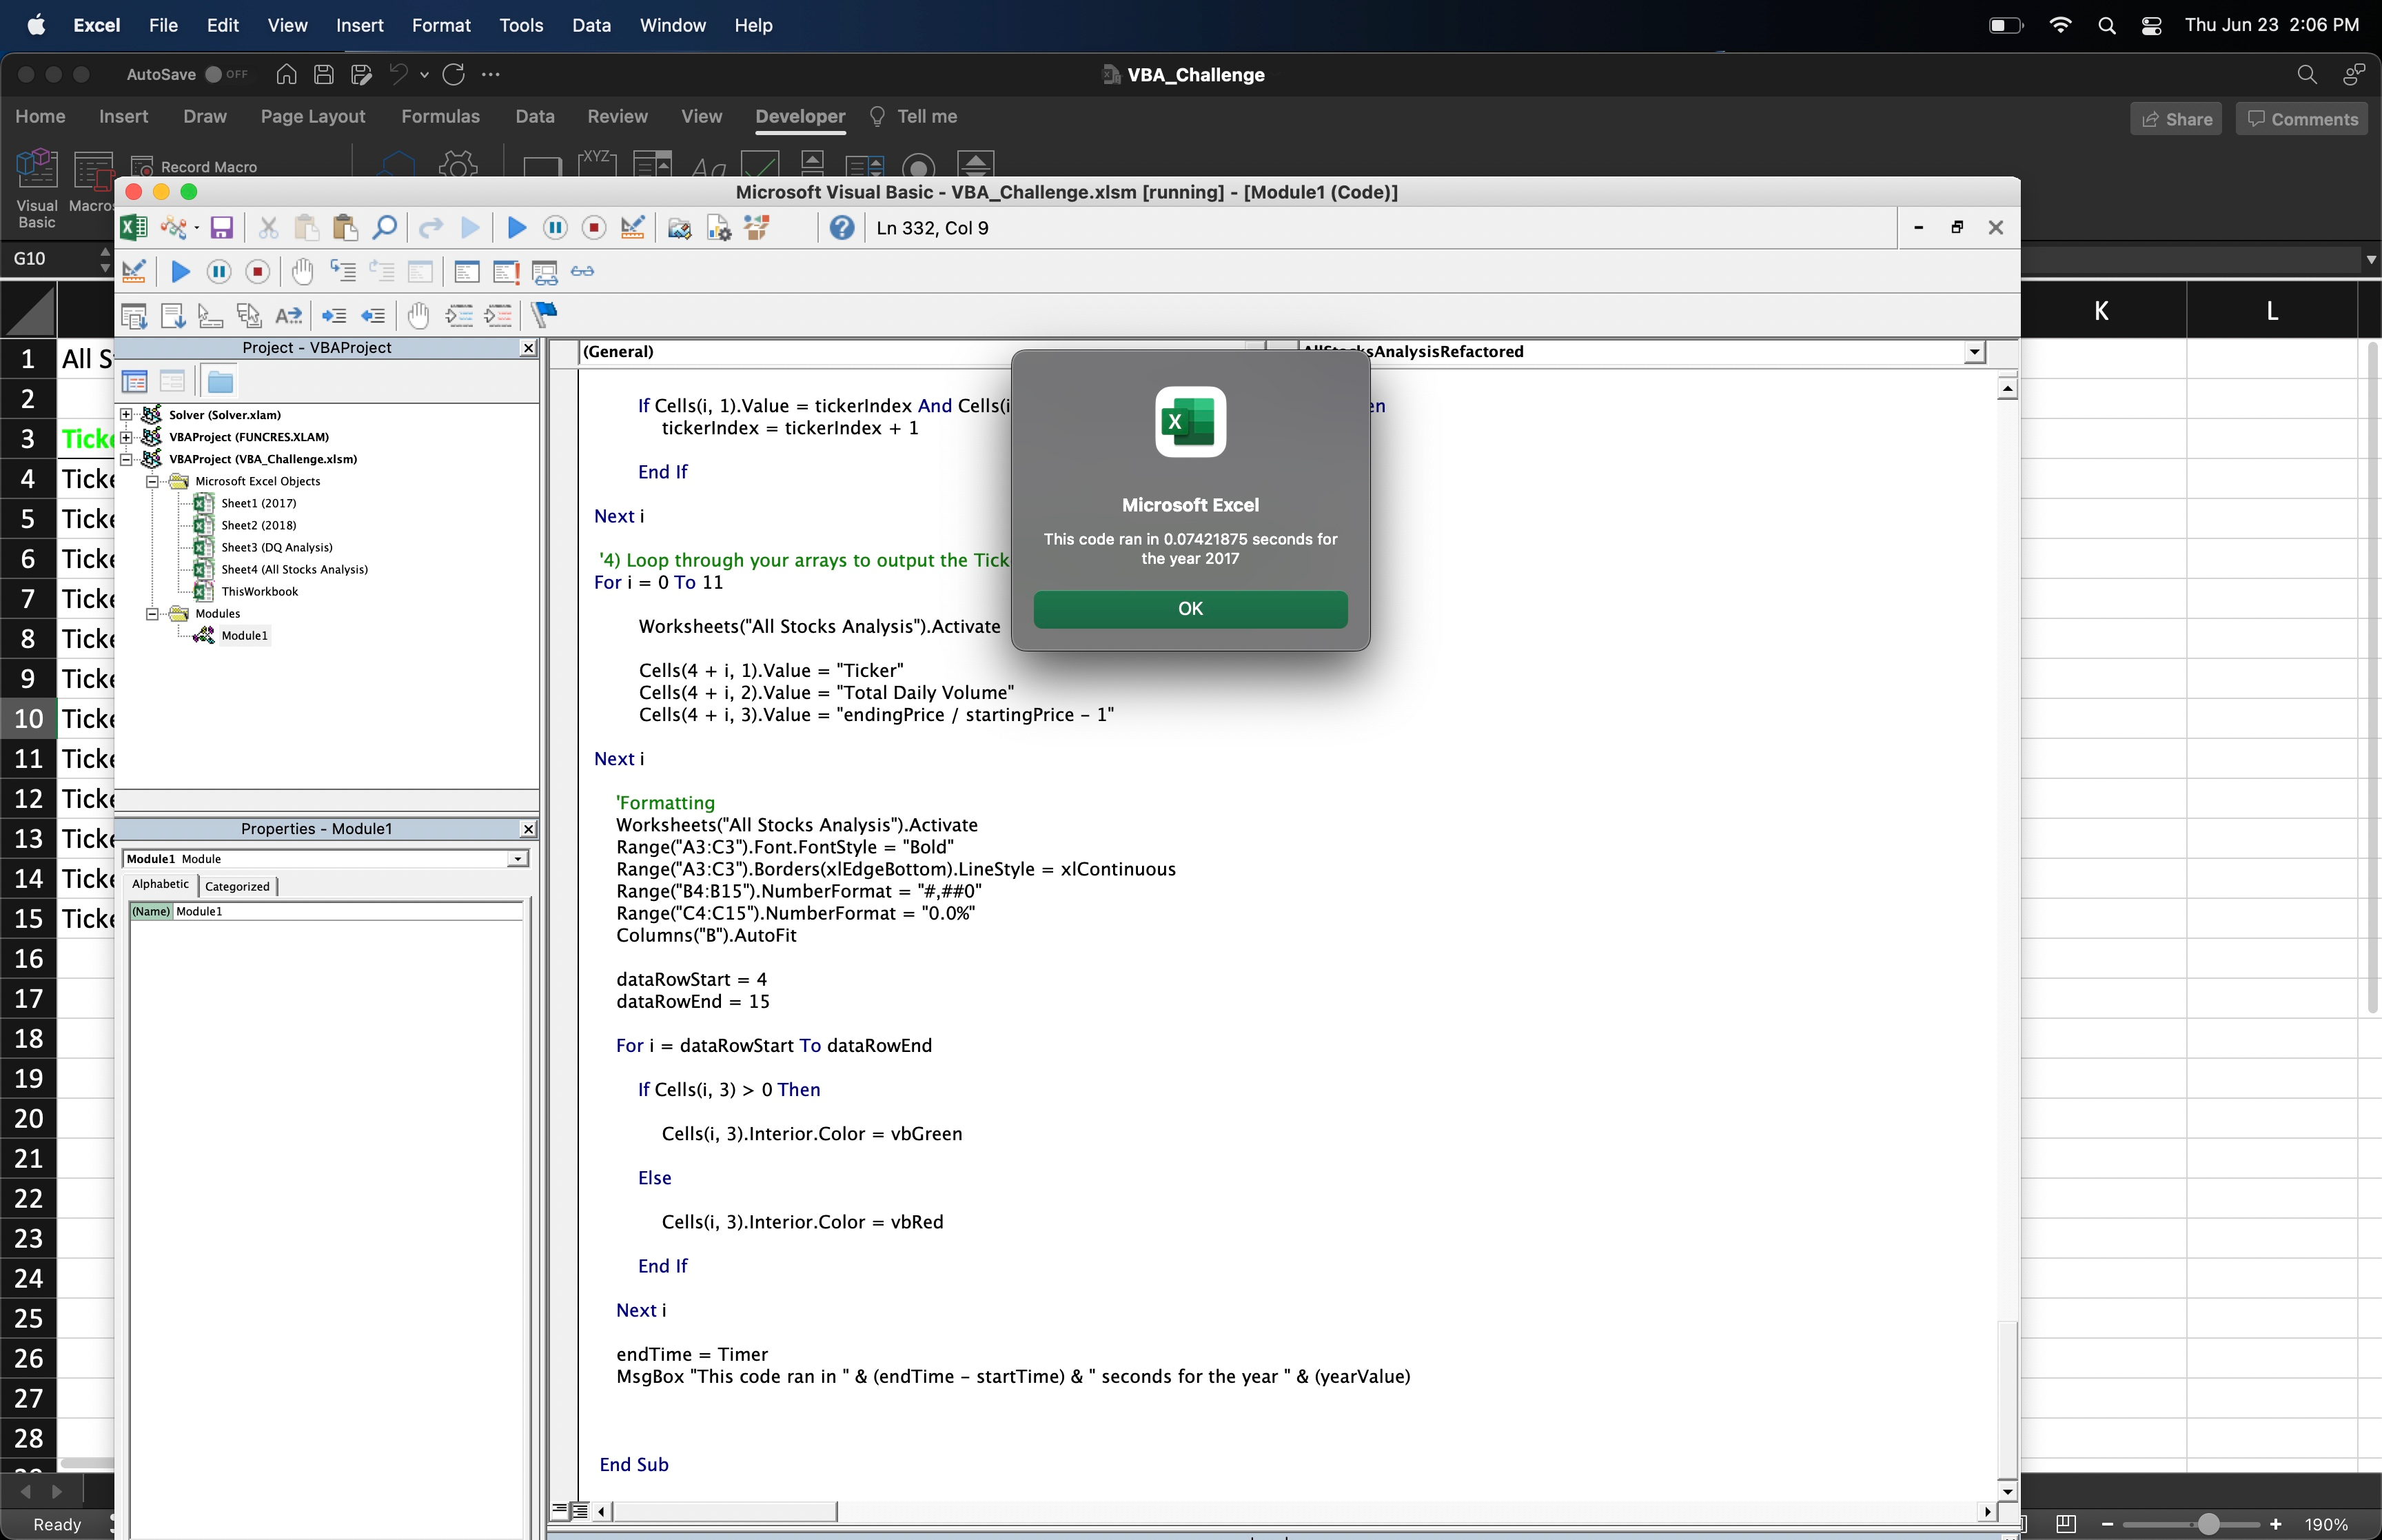The image size is (2382, 1540).
Task: Select View Code in the Project pane
Action: tap(134, 381)
